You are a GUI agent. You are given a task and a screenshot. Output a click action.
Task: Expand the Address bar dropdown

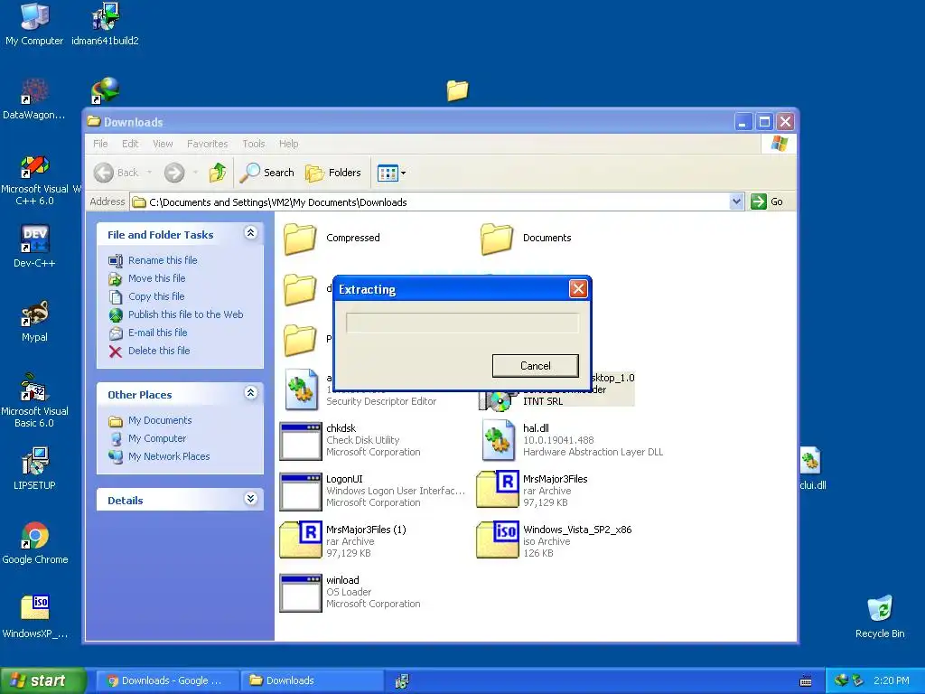[x=735, y=202]
